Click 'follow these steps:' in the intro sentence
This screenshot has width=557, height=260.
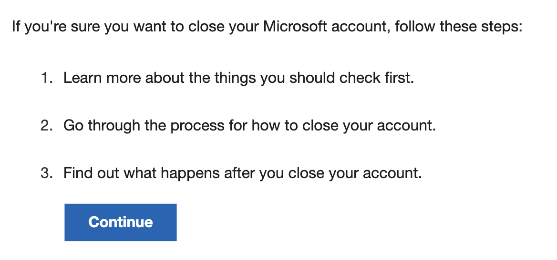tap(459, 27)
